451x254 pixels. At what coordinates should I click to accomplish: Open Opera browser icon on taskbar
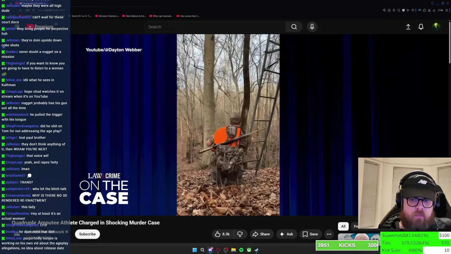click(x=218, y=250)
